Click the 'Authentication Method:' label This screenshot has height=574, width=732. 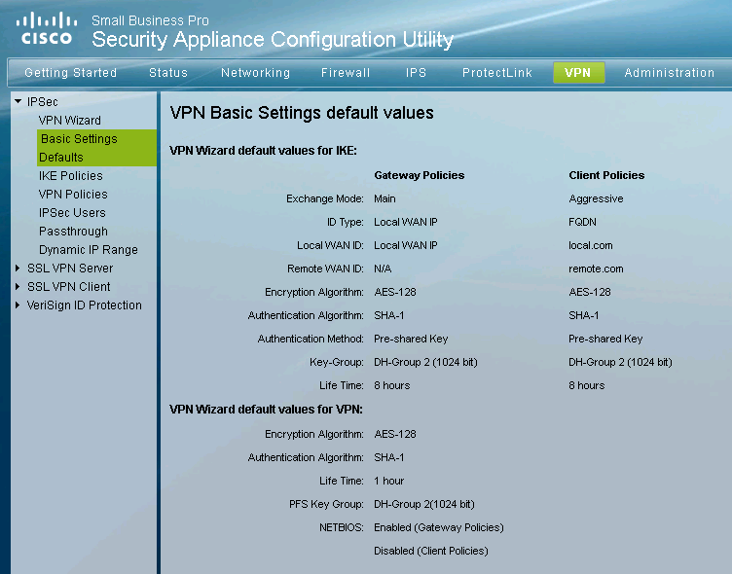coord(311,339)
